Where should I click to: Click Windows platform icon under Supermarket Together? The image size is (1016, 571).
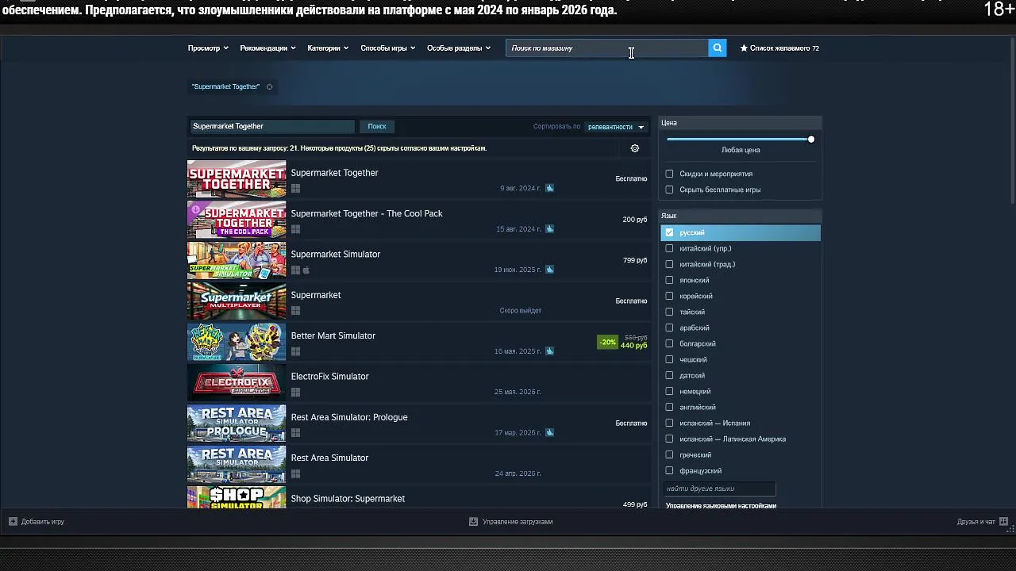click(x=295, y=189)
